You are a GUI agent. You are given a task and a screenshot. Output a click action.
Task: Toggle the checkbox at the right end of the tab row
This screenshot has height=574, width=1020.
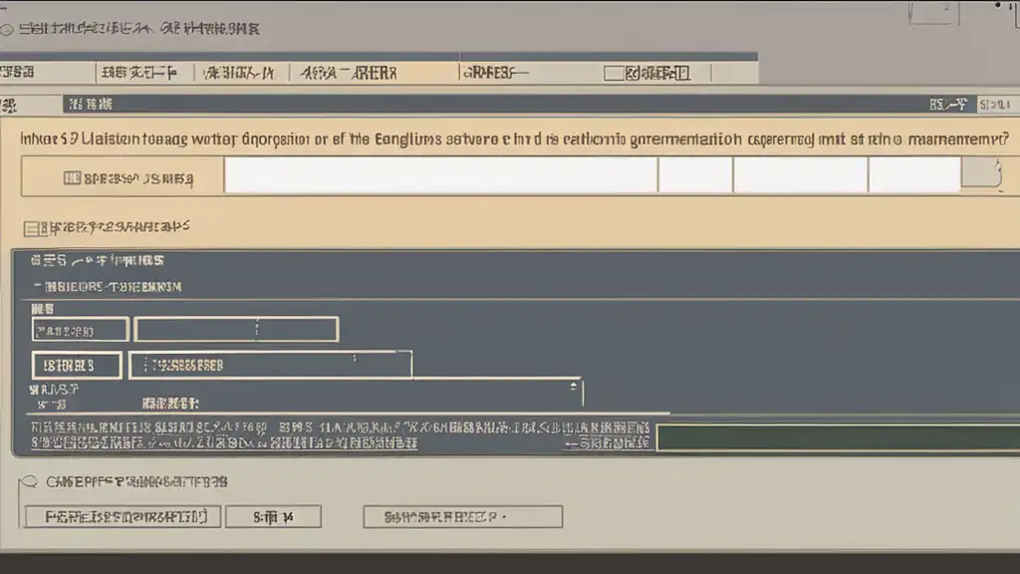615,73
